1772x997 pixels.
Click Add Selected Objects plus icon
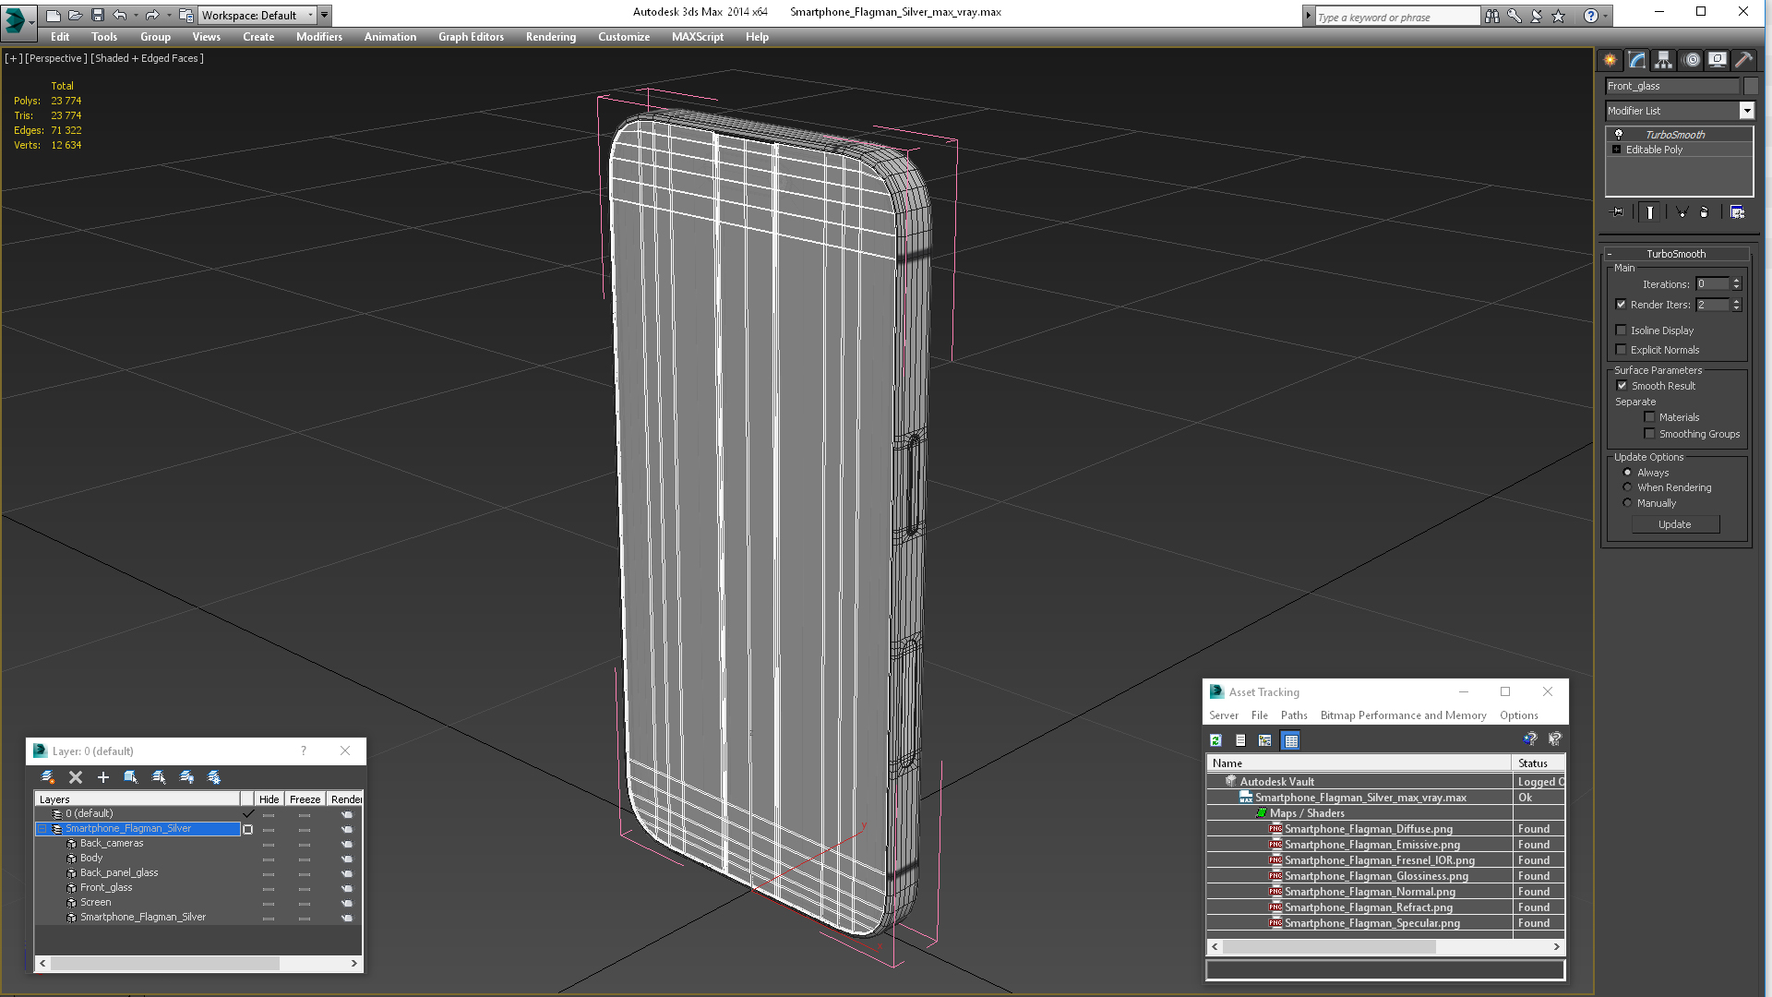point(103,777)
